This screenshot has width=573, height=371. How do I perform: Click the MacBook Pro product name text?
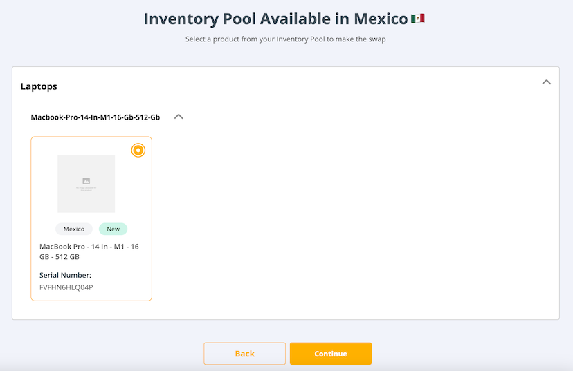tap(89, 251)
